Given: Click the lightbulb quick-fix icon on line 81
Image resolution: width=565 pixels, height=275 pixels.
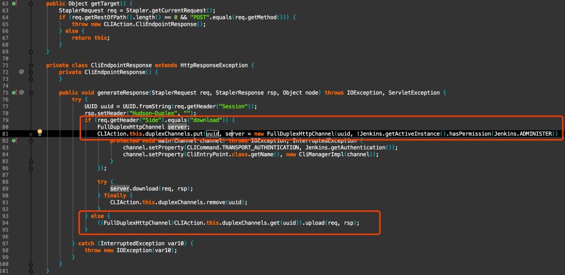Looking at the screenshot, I should pyautogui.click(x=40, y=132).
